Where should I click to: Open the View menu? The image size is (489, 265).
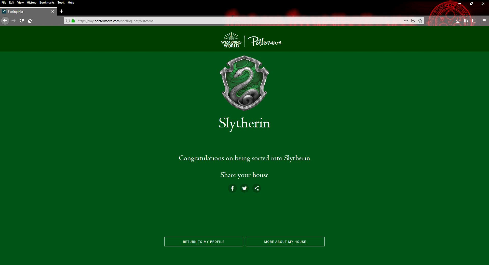(x=20, y=3)
